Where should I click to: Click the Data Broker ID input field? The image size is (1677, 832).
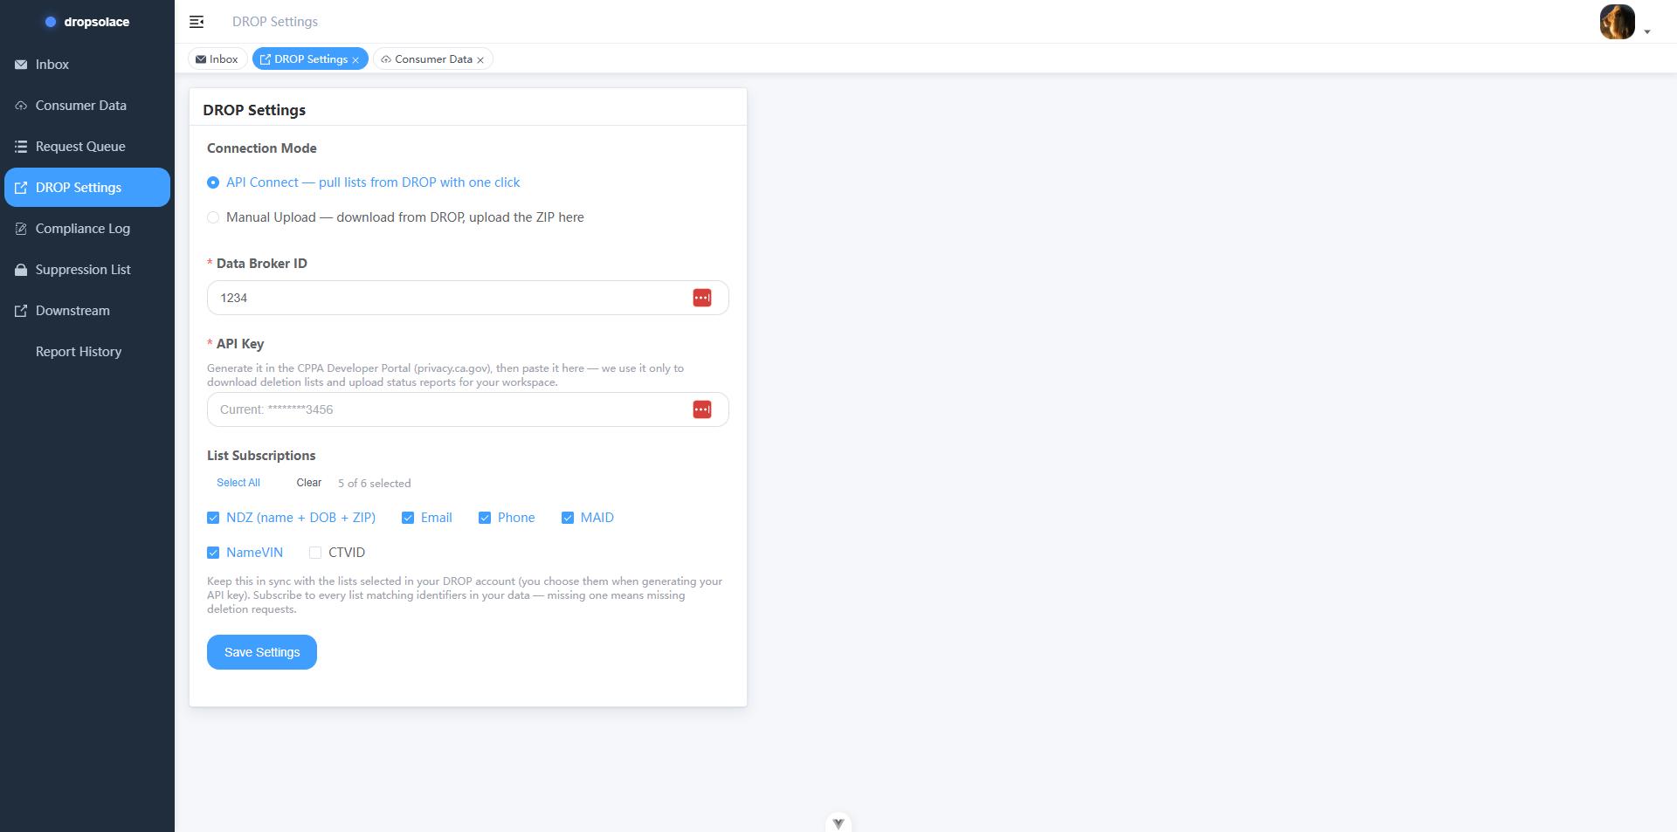pyautogui.click(x=468, y=298)
